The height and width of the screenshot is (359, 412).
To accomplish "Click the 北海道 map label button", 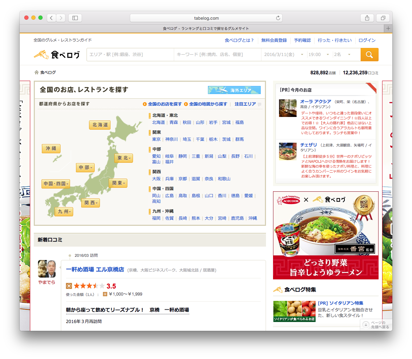I will click(100, 125).
